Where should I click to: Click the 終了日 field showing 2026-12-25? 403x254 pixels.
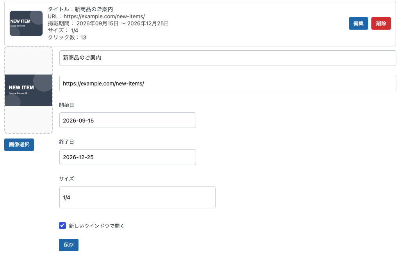[127, 157]
